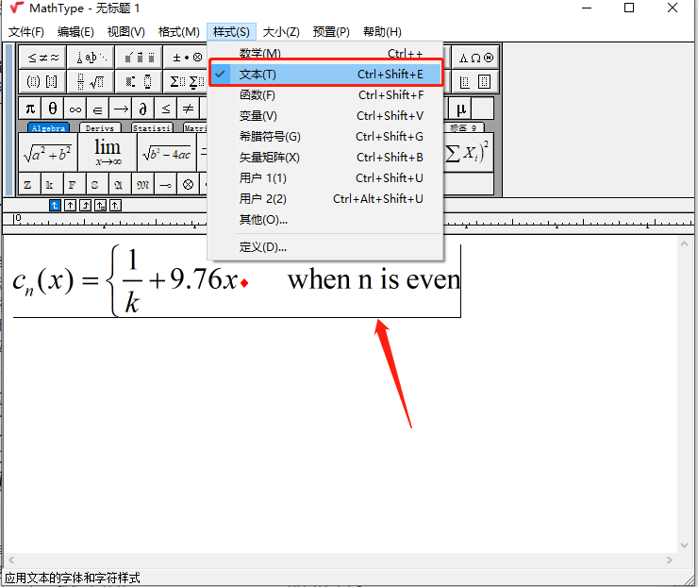Open the 大小(Z) menu
Screen dimensions: 698x587
point(281,32)
